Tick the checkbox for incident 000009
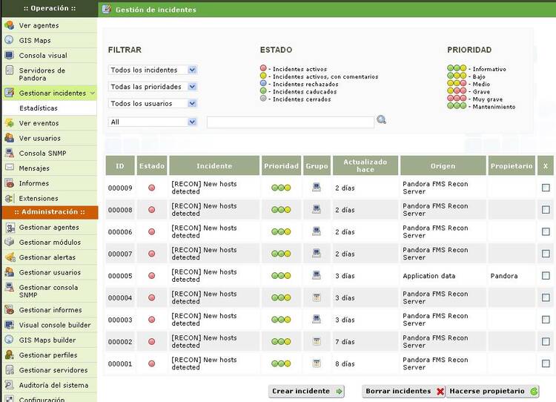Image resolution: width=556 pixels, height=402 pixels. coord(546,188)
